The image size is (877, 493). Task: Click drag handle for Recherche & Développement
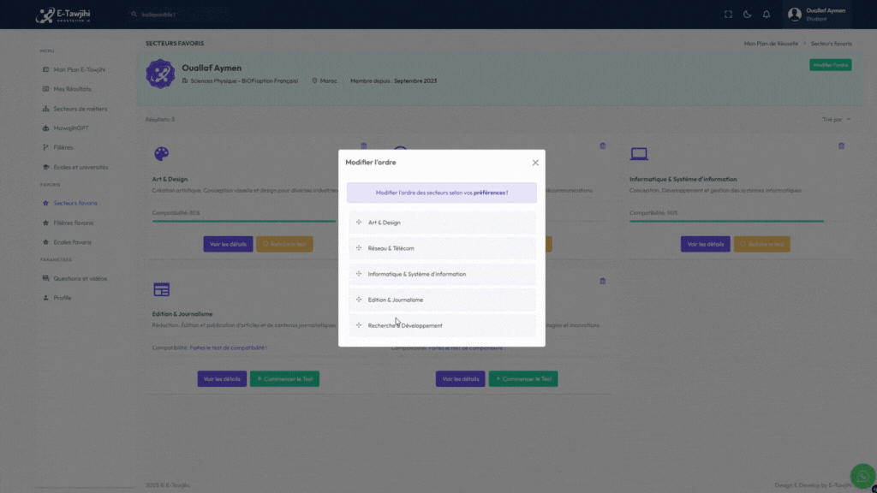point(359,325)
